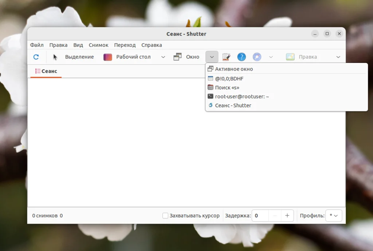Enable the Захватывать курсор checkbox

click(x=165, y=215)
